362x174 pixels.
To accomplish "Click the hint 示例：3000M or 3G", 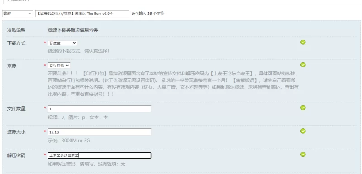I will click(x=69, y=141).
